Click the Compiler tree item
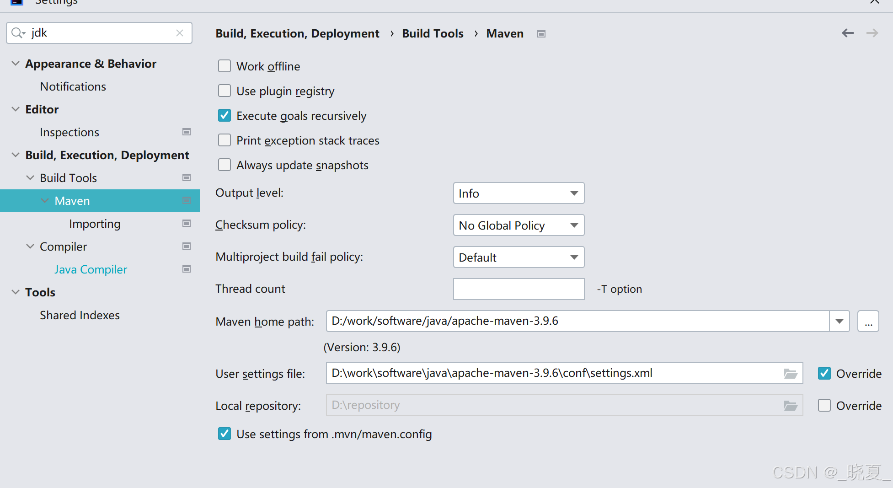This screenshot has width=893, height=488. 63,247
